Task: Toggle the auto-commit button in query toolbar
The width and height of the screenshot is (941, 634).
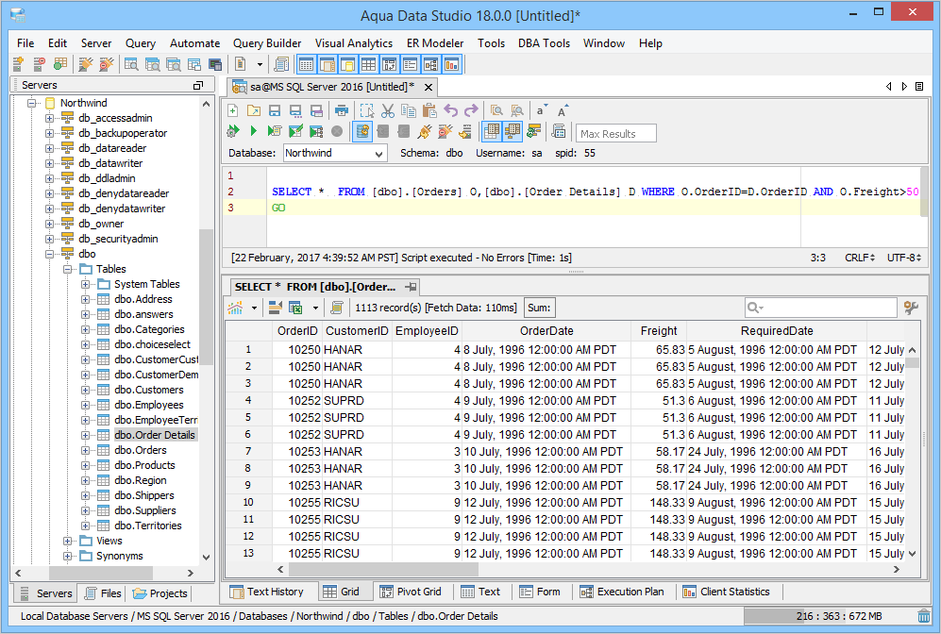Action: coord(361,131)
